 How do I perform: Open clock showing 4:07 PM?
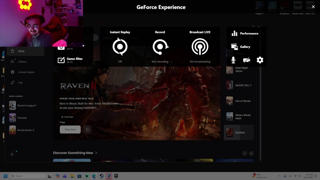[308, 176]
